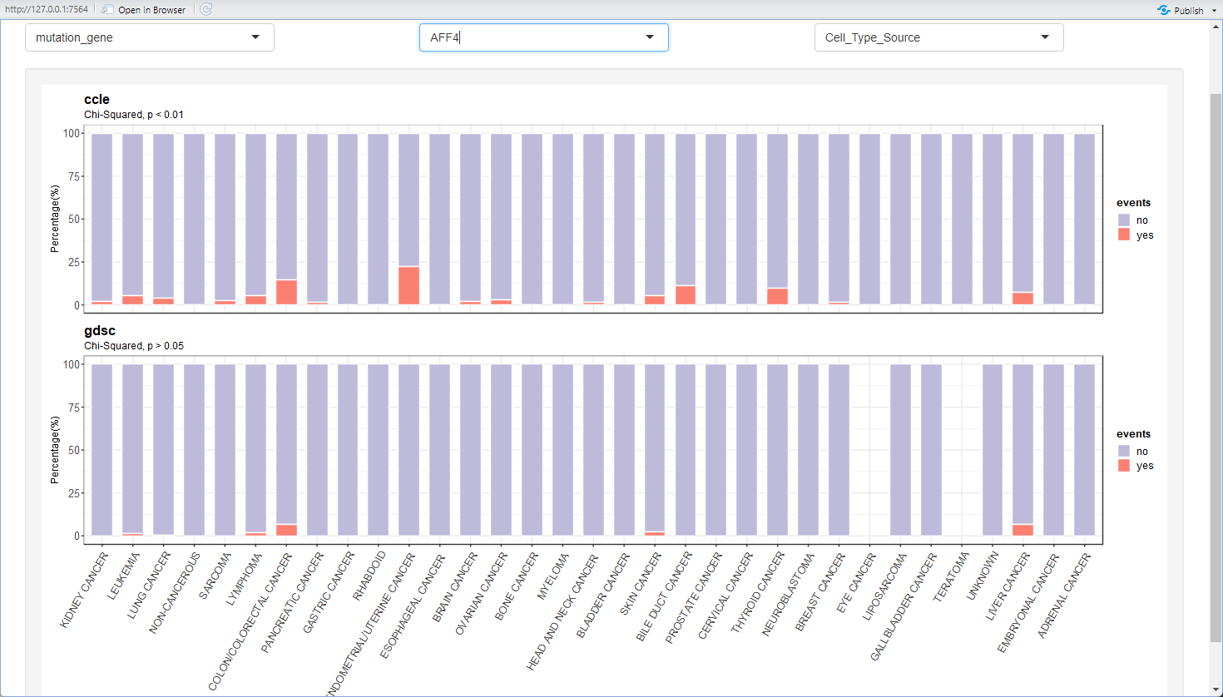This screenshot has height=697, width=1223.
Task: Click the MYELOMA axis label
Action: [553, 576]
